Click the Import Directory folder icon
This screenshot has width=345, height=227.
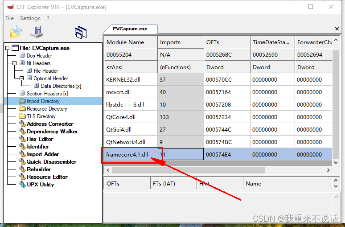[x=22, y=101]
